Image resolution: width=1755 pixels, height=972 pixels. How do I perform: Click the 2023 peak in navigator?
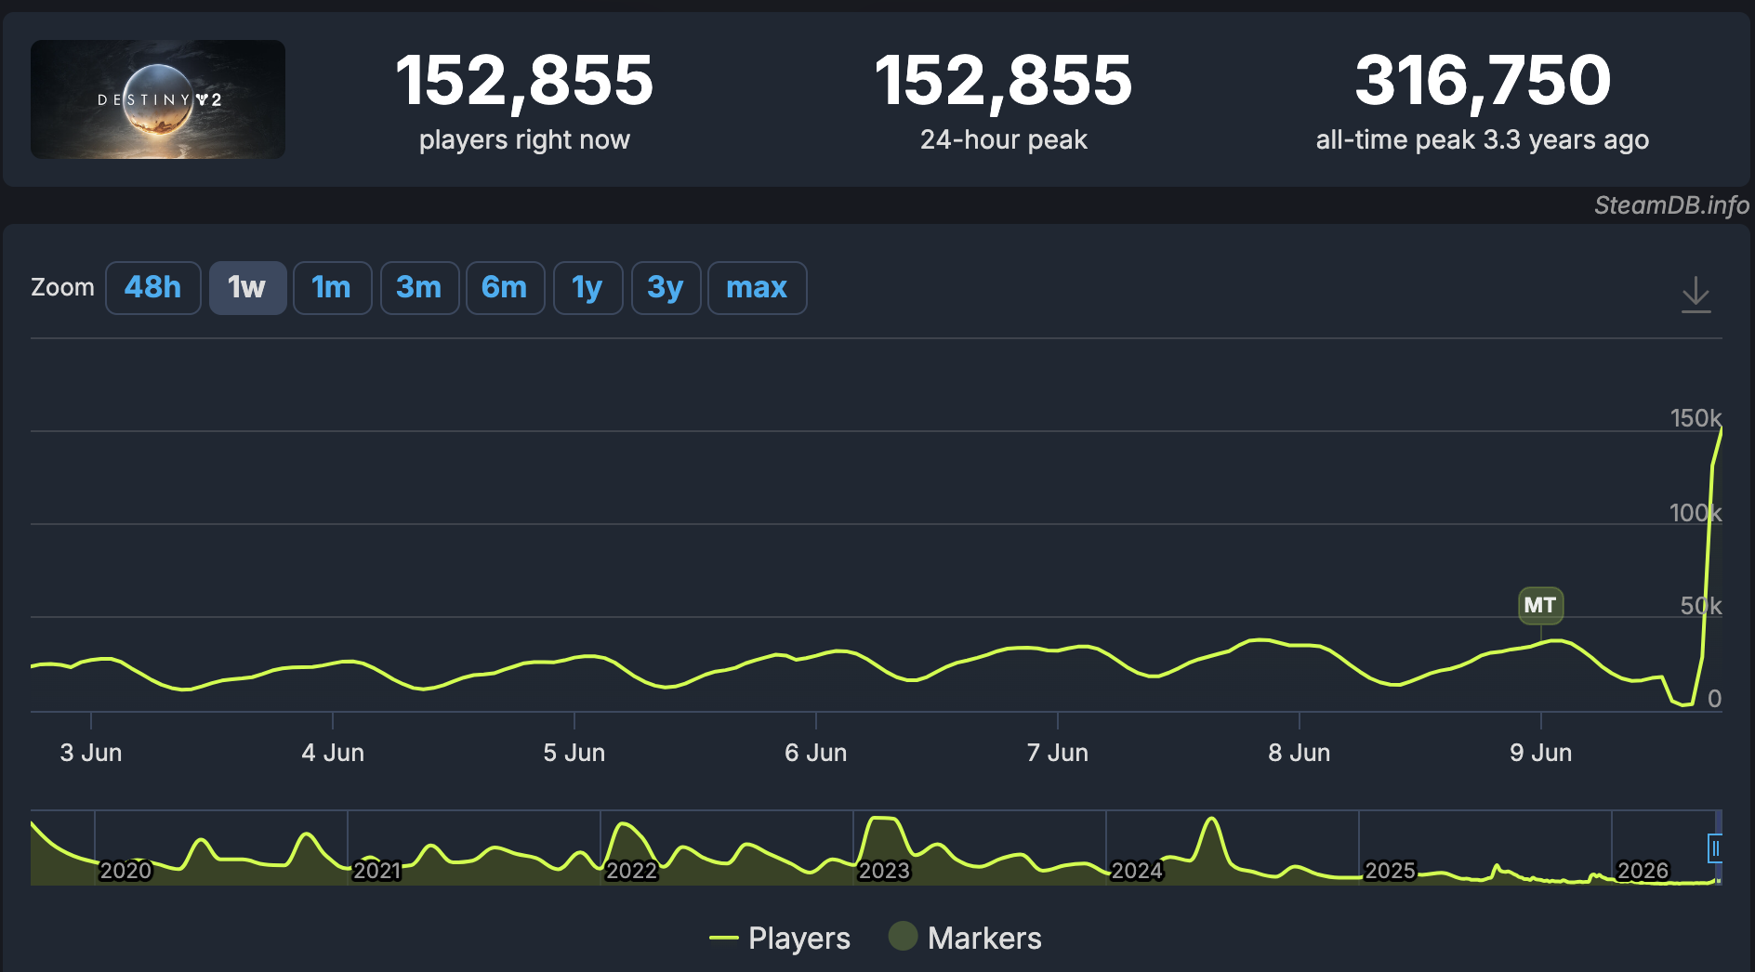(881, 823)
